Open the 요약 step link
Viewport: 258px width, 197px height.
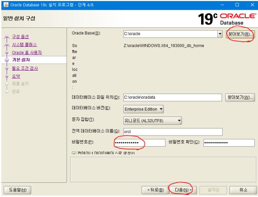point(16,76)
